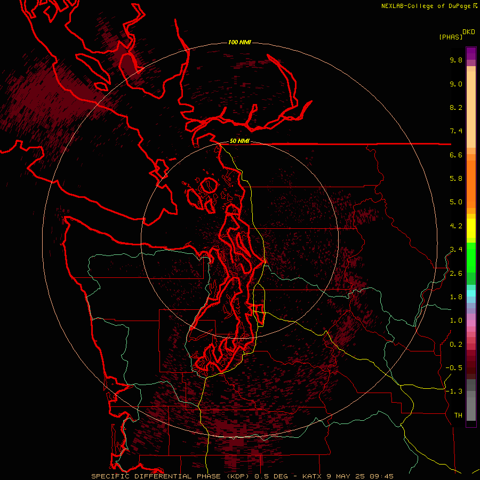Click the 1.8 scale value
Viewport: 480px width, 480px height.
click(456, 297)
